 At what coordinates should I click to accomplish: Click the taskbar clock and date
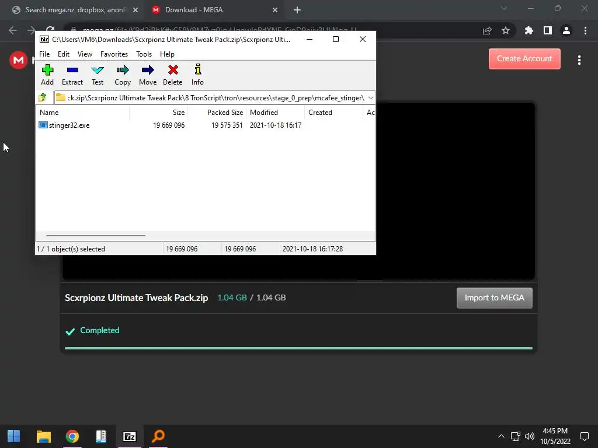tap(555, 436)
